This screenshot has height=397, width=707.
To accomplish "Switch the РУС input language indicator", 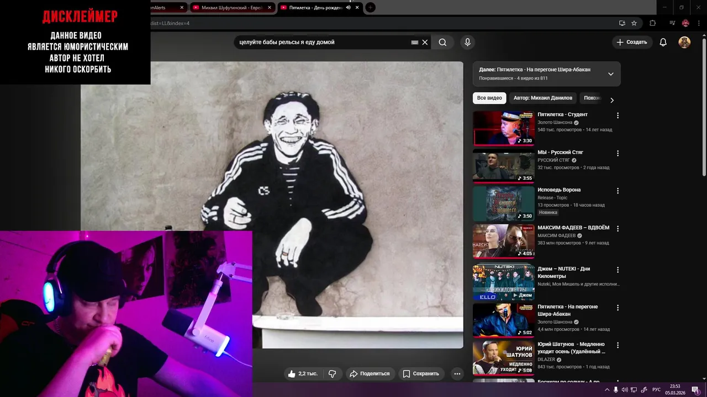I will pos(656,390).
